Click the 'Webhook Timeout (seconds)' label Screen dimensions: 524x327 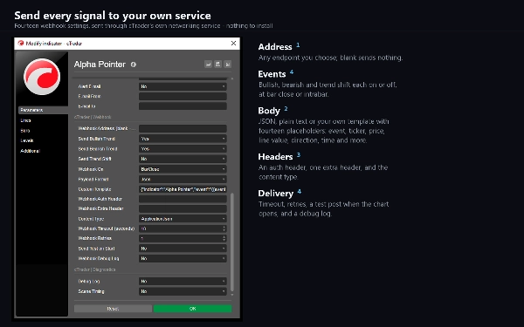coord(107,228)
